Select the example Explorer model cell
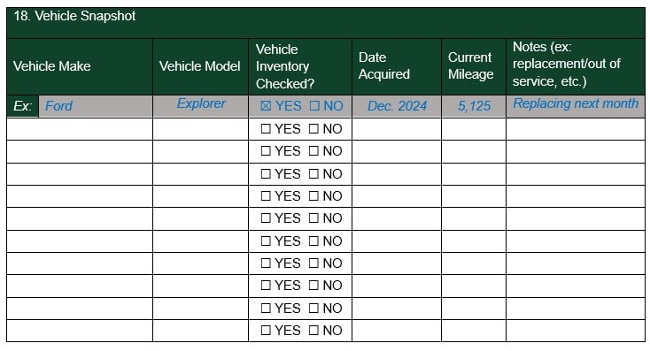 201,106
